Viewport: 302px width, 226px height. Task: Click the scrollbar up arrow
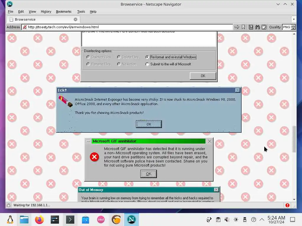click(294, 34)
